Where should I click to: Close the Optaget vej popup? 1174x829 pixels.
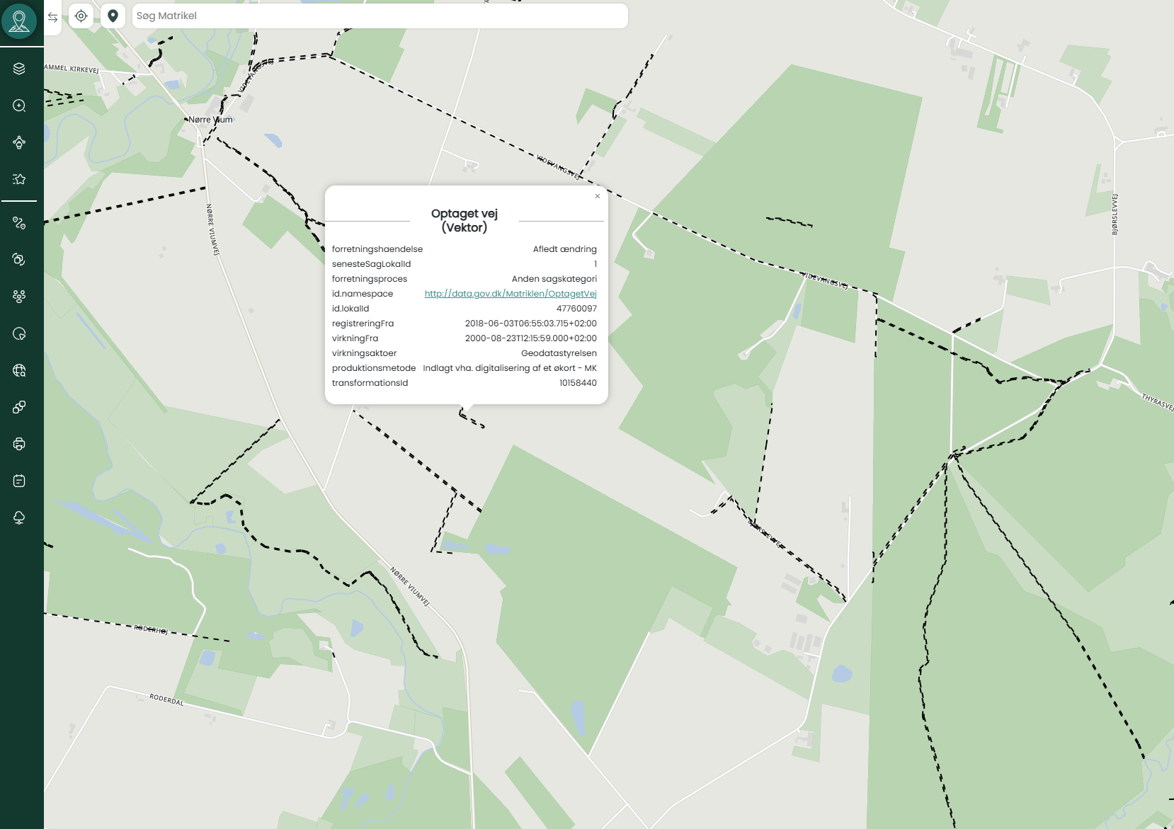(x=597, y=196)
